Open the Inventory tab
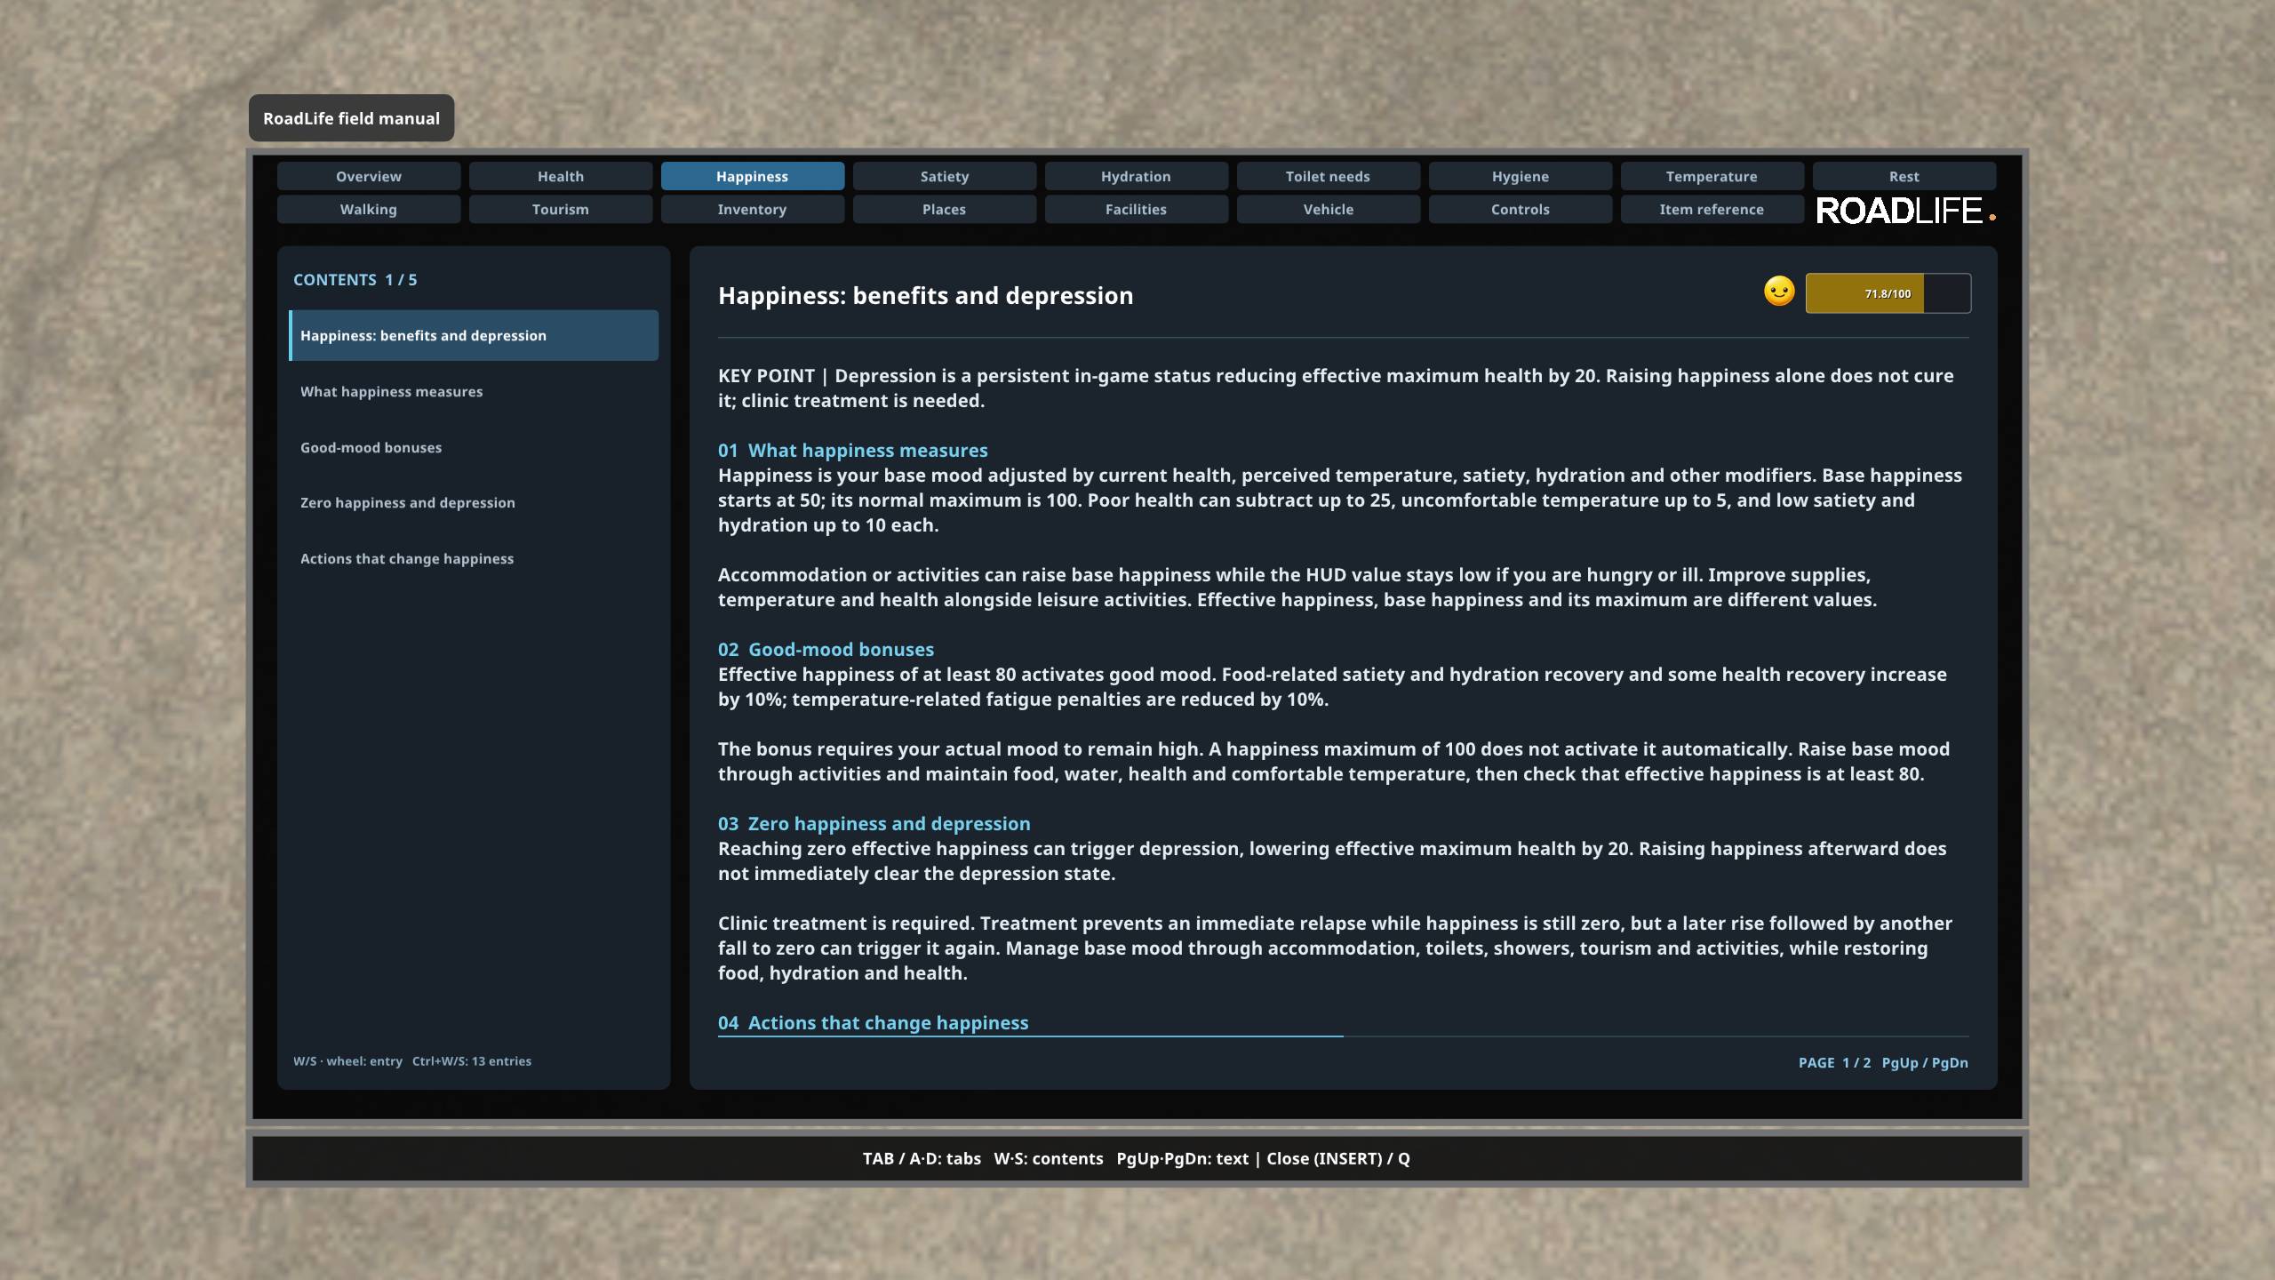The width and height of the screenshot is (2275, 1280). (753, 209)
